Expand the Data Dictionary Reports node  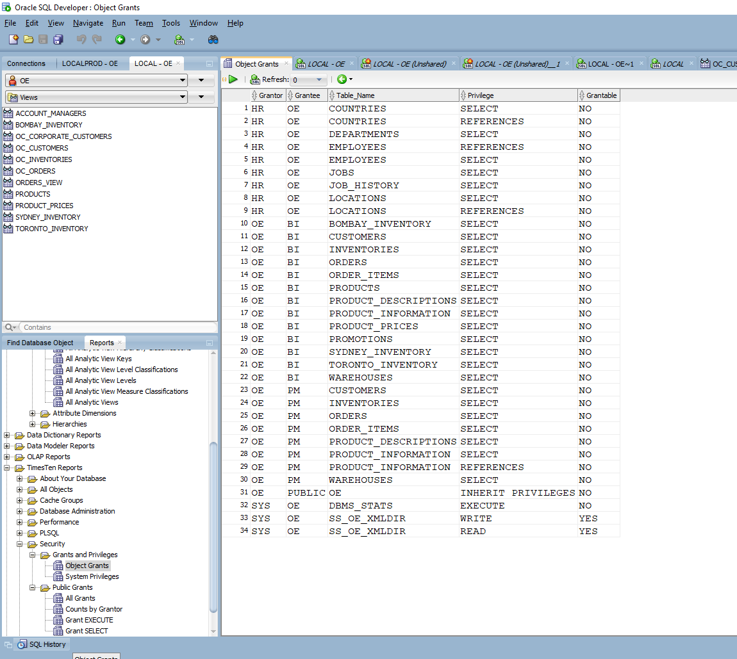tap(6, 435)
